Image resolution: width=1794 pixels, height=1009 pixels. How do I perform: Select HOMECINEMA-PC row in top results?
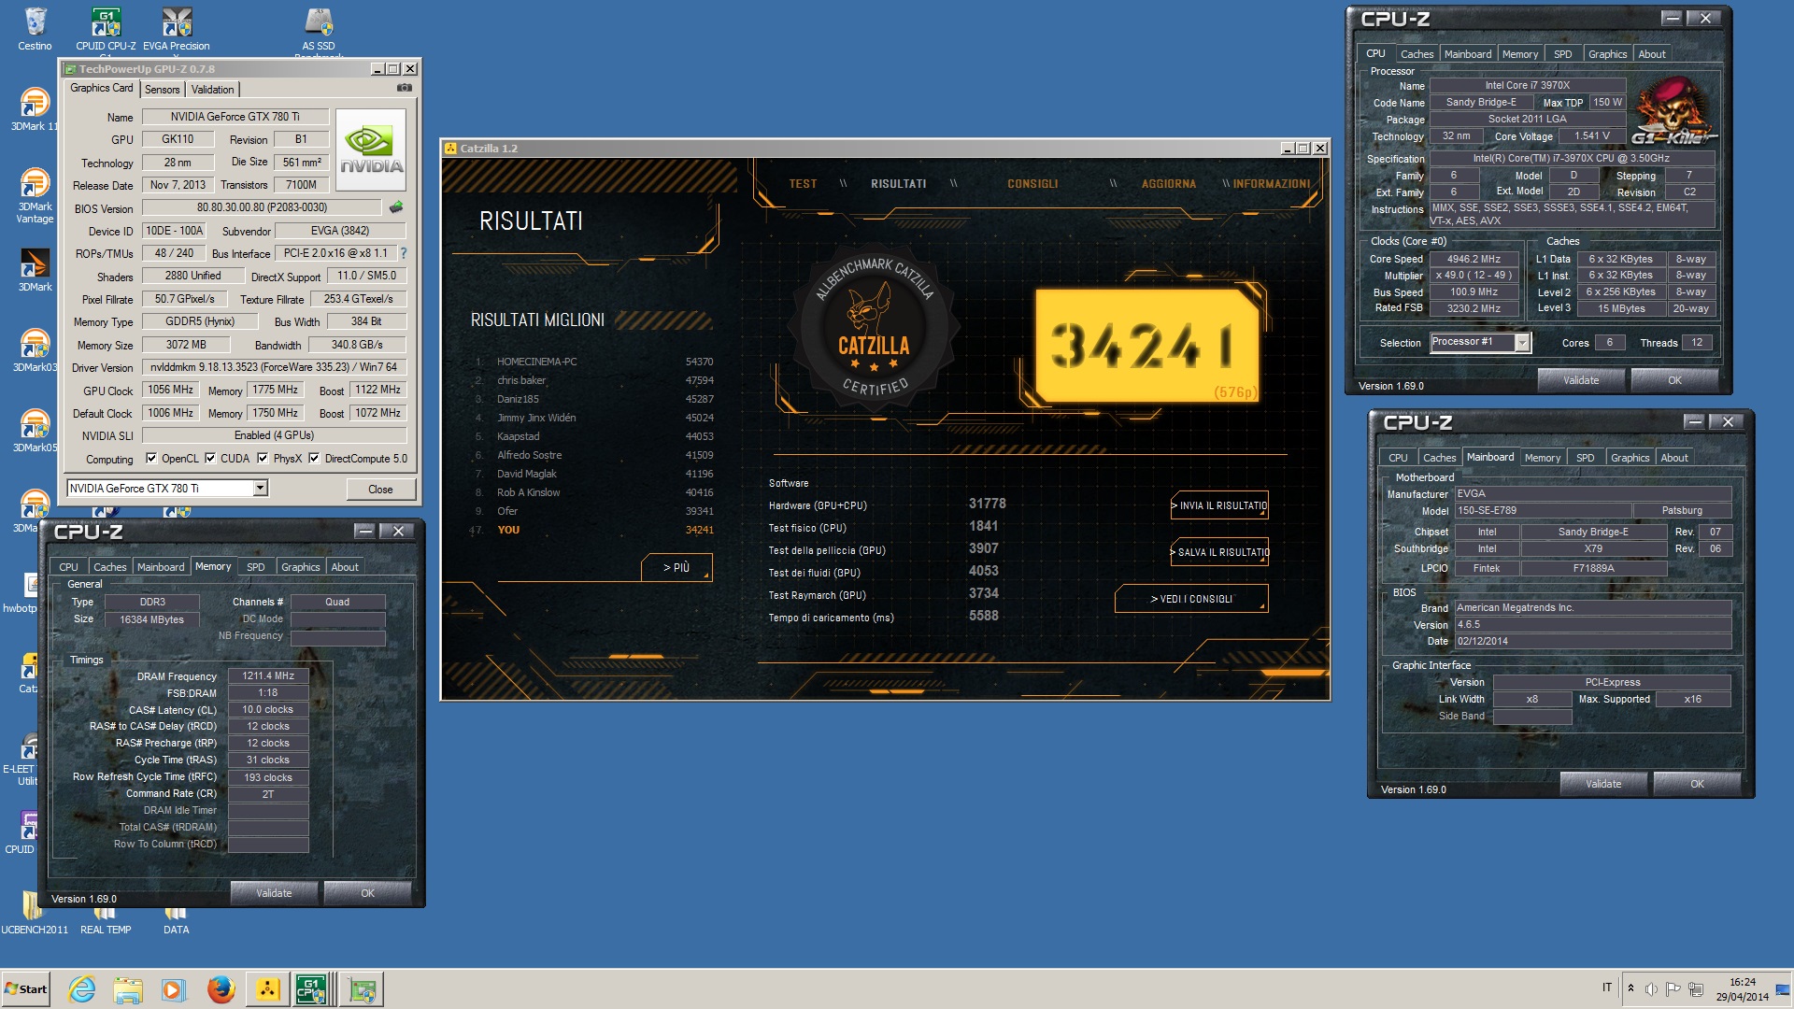593,362
